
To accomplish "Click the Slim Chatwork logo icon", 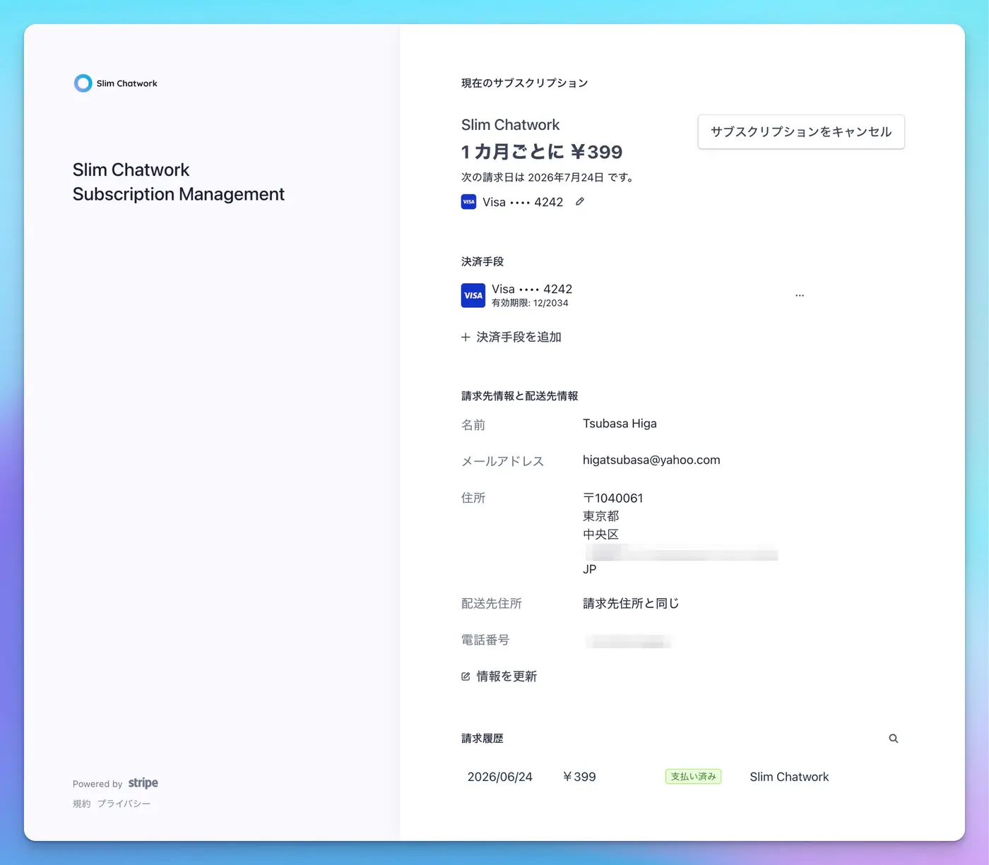I will [83, 83].
